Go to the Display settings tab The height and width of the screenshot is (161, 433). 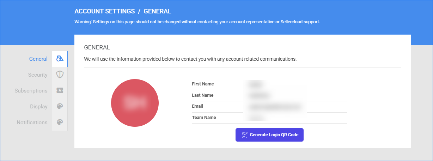coord(39,107)
